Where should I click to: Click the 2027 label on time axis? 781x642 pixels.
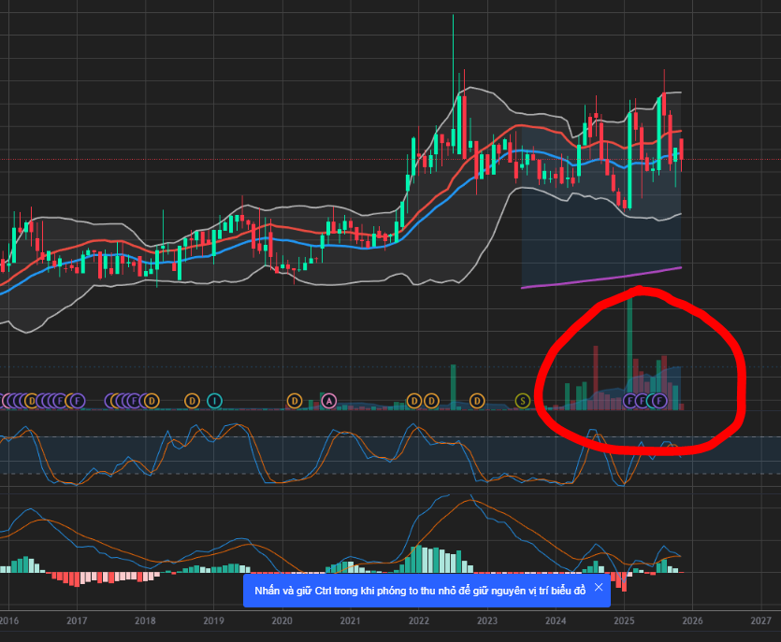coord(760,621)
